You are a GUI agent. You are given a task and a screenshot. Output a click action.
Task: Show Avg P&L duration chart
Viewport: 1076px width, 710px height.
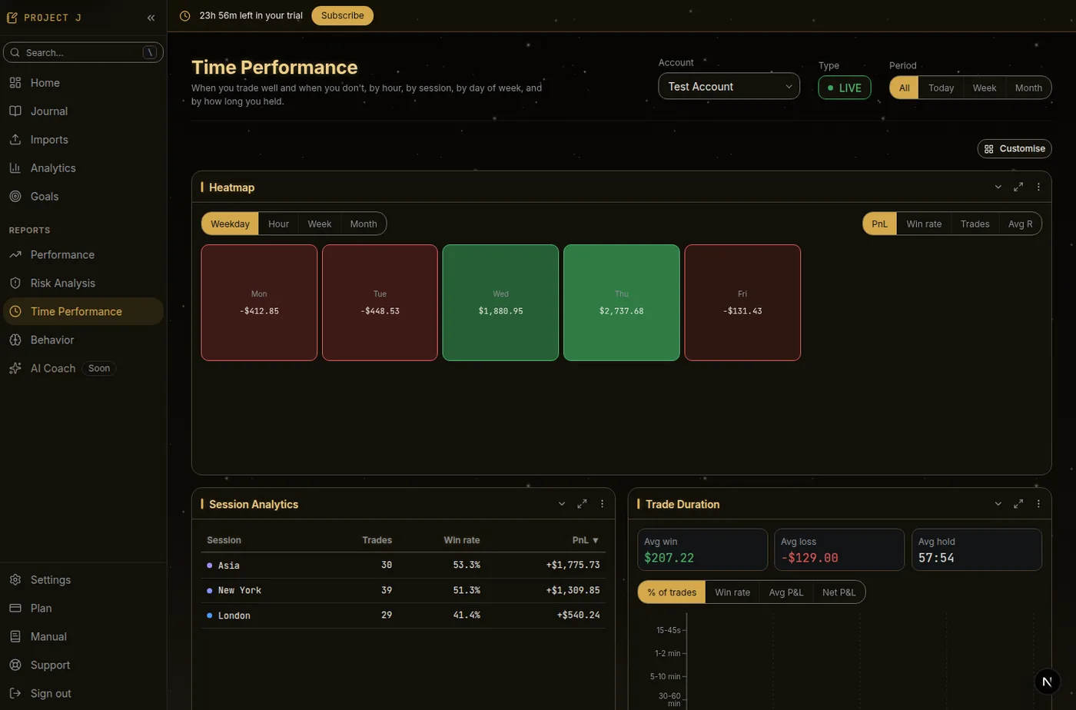click(786, 592)
